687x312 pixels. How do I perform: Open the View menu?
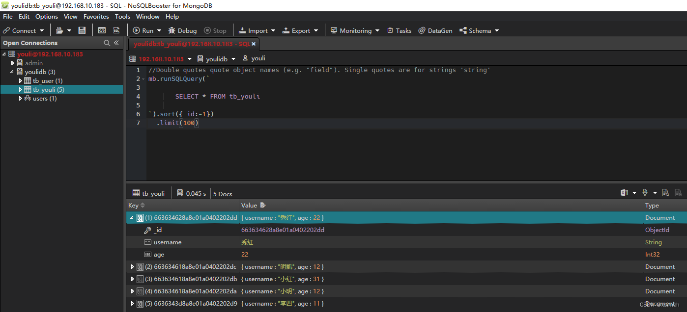tap(71, 16)
